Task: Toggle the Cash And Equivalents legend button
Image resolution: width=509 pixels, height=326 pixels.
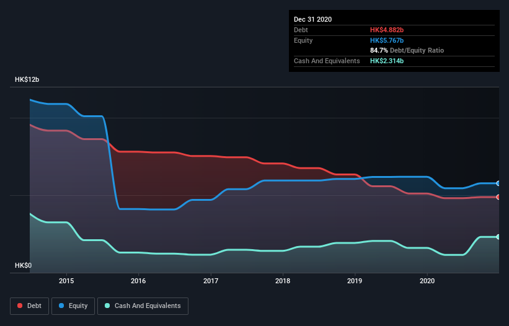Action: (143, 306)
